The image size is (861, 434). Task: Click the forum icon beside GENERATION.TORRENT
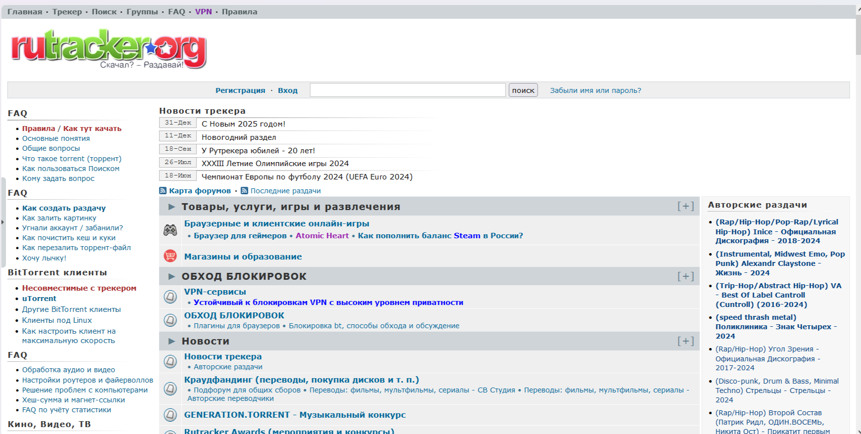click(170, 415)
